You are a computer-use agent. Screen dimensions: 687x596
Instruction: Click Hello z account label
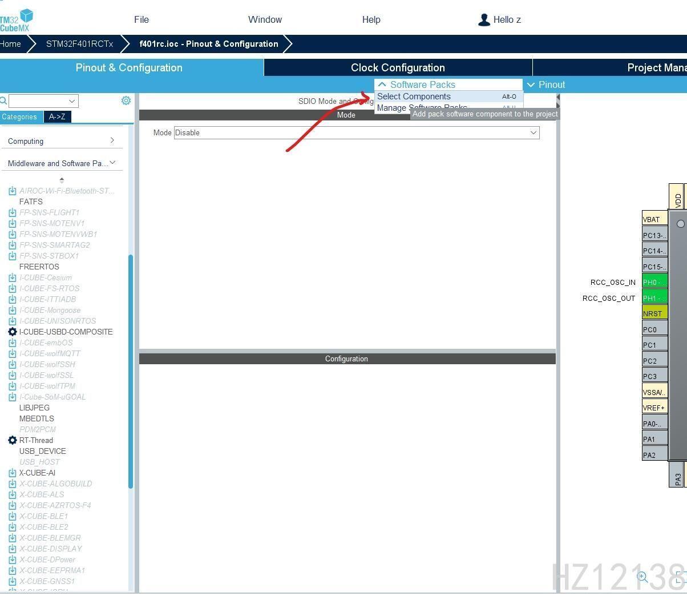pyautogui.click(x=507, y=19)
